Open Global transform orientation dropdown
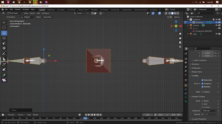The image size is (222, 124). click(x=79, y=13)
